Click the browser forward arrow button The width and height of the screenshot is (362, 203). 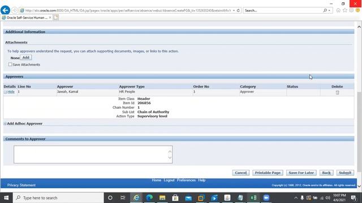tap(15, 10)
